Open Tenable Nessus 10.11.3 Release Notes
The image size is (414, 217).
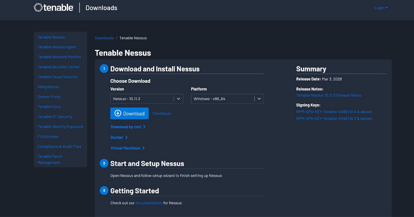point(329,95)
